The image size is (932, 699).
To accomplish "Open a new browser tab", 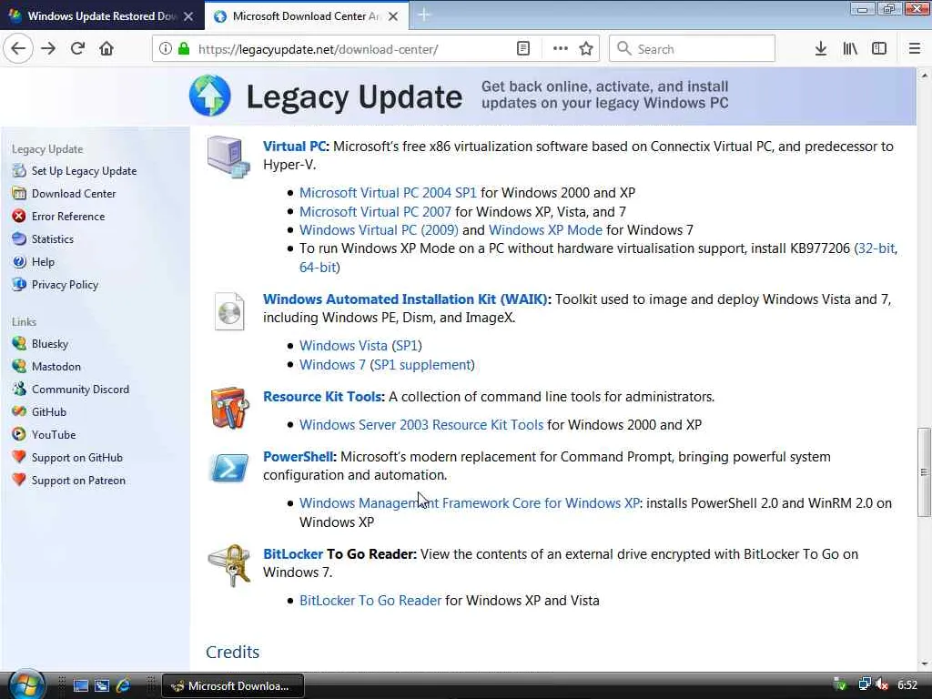I will click(x=424, y=15).
